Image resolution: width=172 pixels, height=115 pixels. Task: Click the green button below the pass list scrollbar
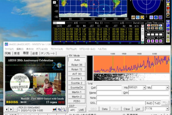(x=142, y=42)
